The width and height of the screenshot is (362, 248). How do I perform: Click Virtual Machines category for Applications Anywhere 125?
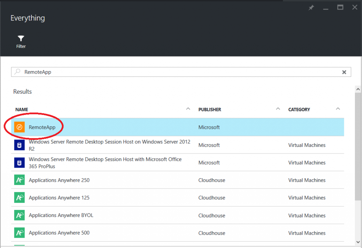coord(307,198)
